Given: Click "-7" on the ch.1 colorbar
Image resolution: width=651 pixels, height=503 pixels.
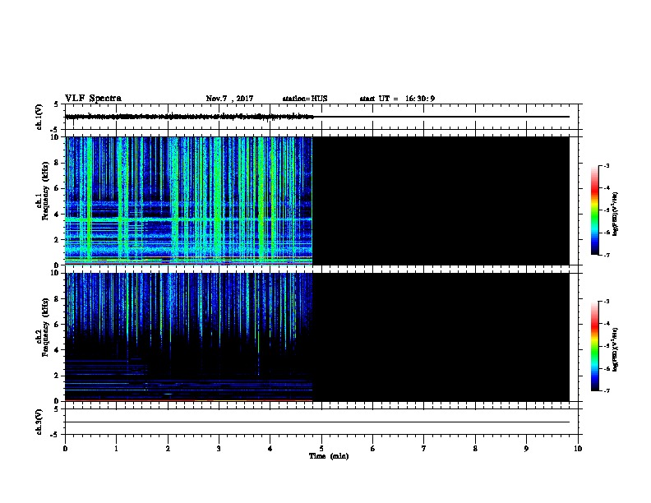Looking at the screenshot, I should pos(607,255).
